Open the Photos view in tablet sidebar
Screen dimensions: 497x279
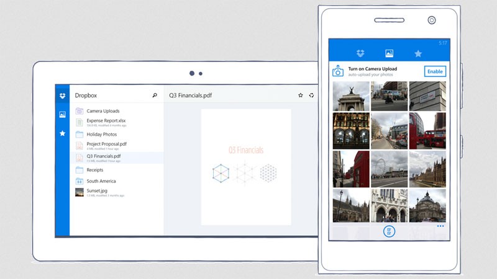[62, 115]
